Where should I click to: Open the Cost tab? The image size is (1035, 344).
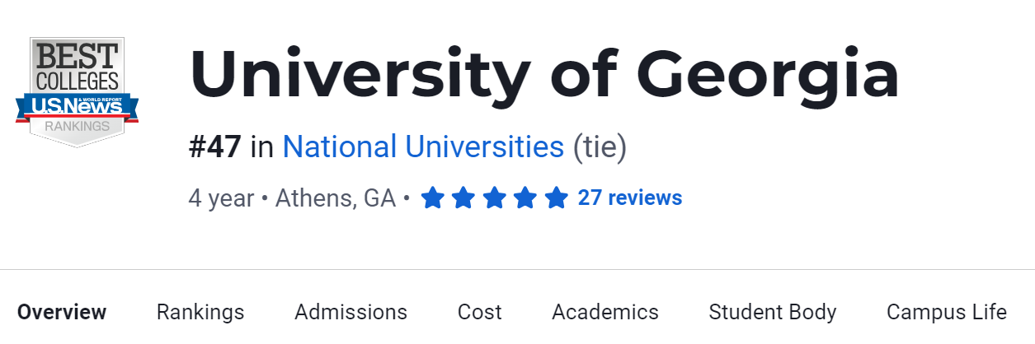coord(479,313)
